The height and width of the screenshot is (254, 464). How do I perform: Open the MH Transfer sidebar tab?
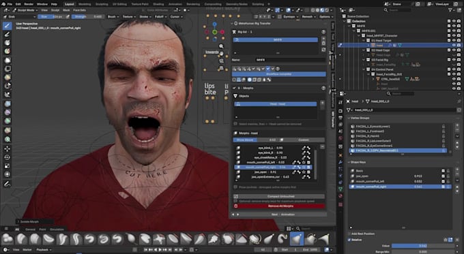pyautogui.click(x=332, y=119)
